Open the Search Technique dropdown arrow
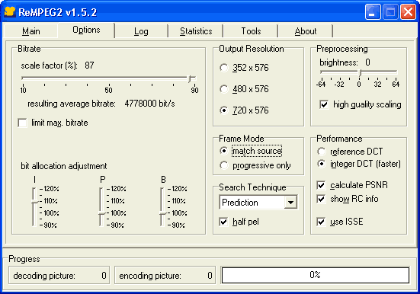The image size is (420, 294). click(290, 203)
